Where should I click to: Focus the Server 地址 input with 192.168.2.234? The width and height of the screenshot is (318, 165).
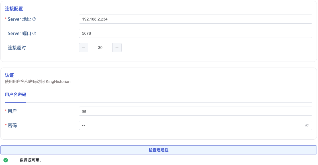(195, 19)
